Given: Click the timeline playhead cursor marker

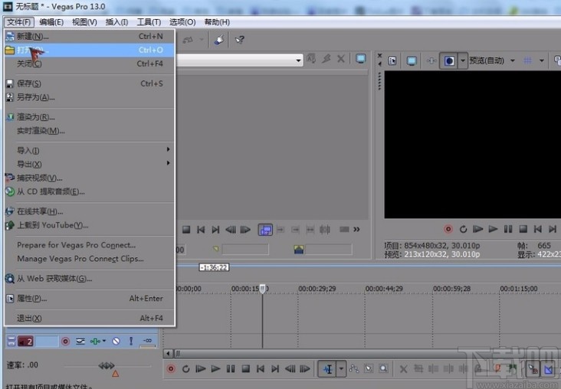Looking at the screenshot, I should 263,289.
